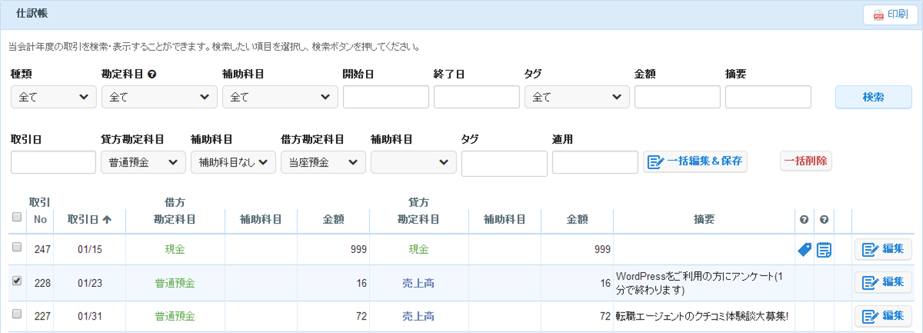Click the memo column help icon in header
The image size is (923, 333).
point(824,220)
